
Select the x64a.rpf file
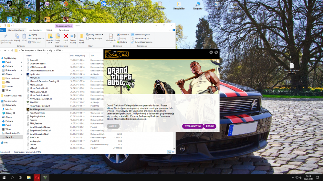click(33, 148)
